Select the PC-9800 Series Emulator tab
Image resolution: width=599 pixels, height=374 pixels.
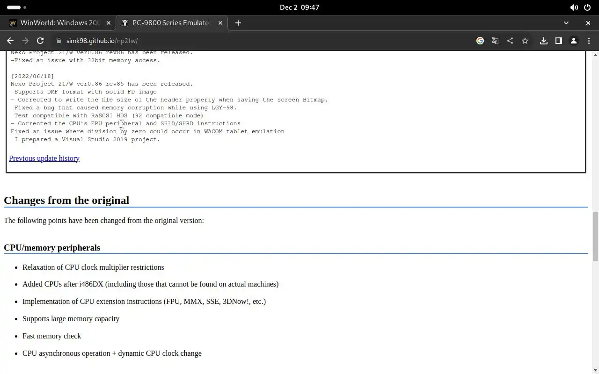coord(172,23)
